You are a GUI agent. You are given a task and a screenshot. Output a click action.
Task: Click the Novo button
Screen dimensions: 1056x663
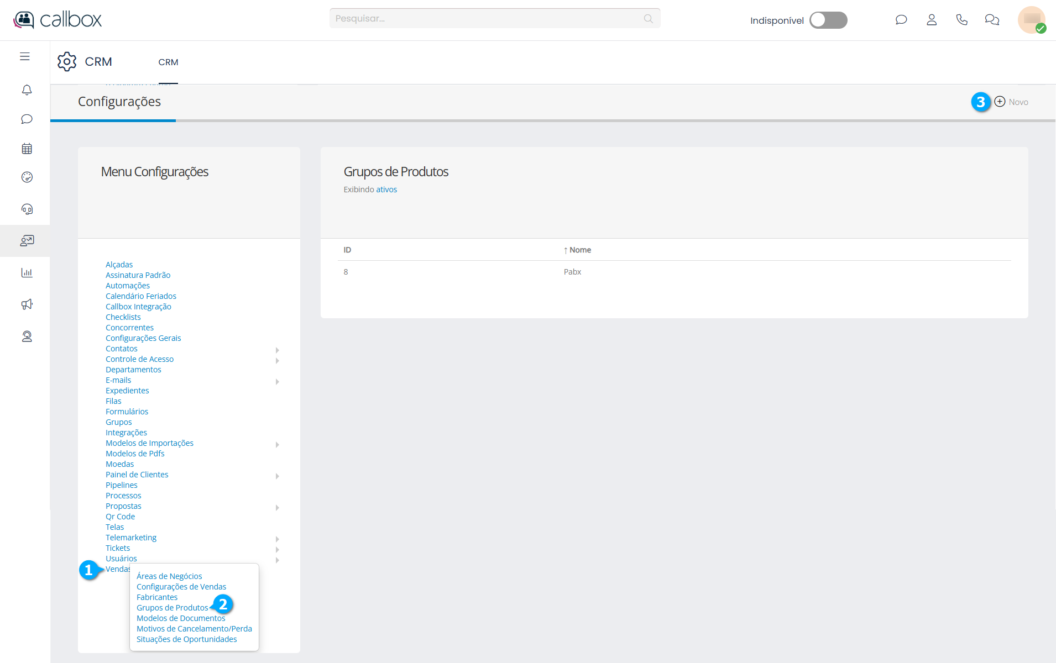pos(1011,102)
